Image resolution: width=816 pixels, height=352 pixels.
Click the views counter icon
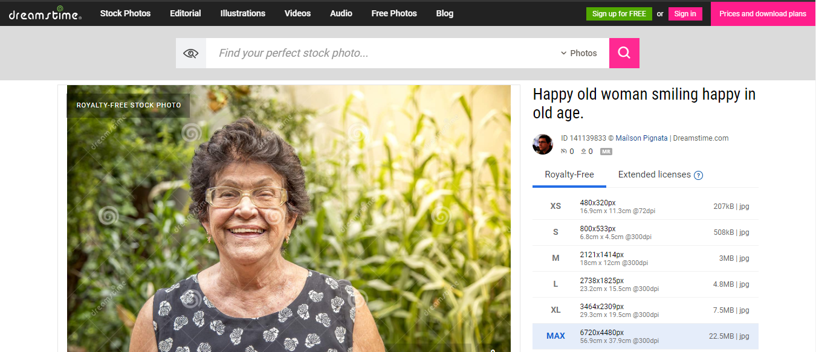point(565,152)
